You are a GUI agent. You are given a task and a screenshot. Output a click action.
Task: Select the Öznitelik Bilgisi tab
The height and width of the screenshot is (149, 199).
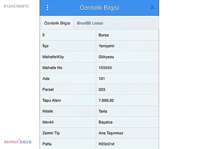tap(57, 23)
